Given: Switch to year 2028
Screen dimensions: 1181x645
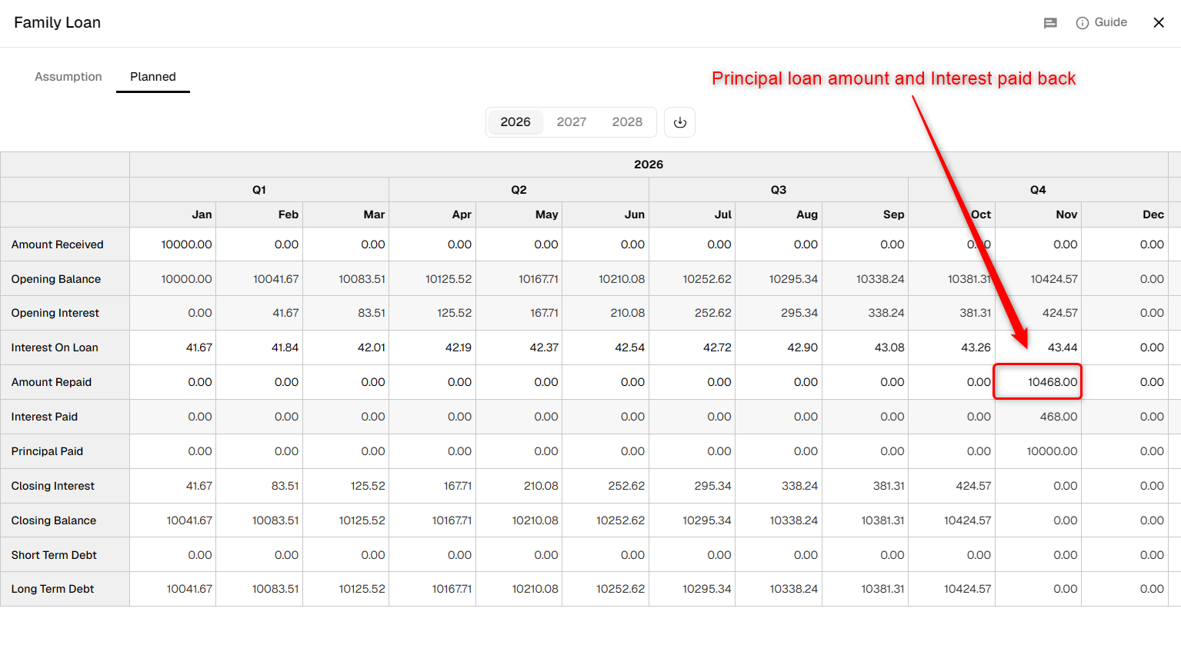Looking at the screenshot, I should click(x=627, y=122).
